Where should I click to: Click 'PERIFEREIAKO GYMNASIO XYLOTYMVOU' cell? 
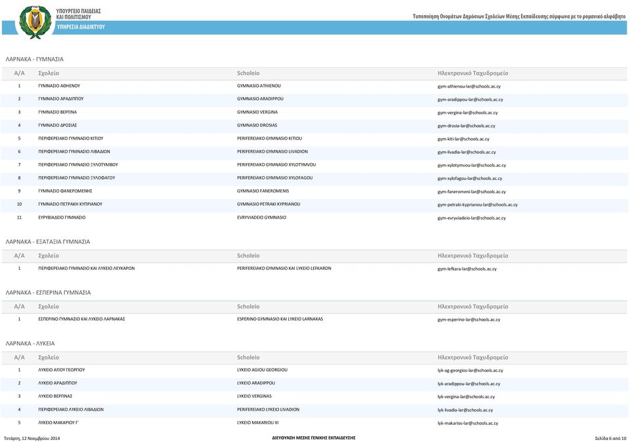[276, 164]
